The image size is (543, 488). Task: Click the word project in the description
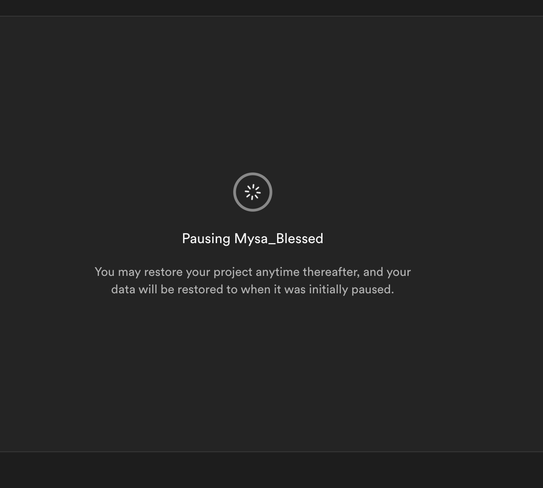[233, 272]
